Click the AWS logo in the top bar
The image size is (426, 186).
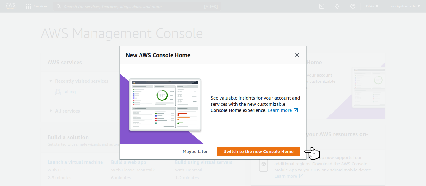pos(10,6)
